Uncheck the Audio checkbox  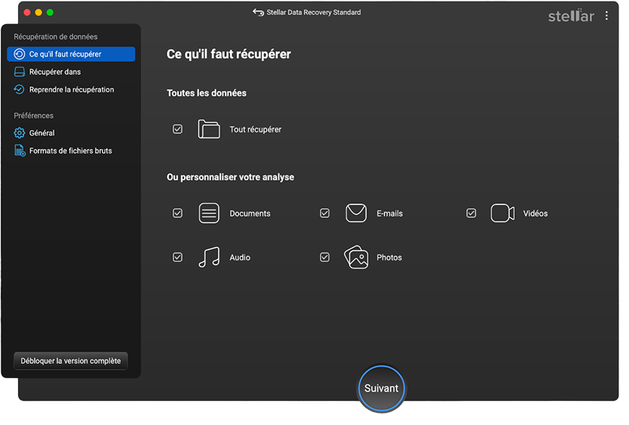tap(178, 257)
